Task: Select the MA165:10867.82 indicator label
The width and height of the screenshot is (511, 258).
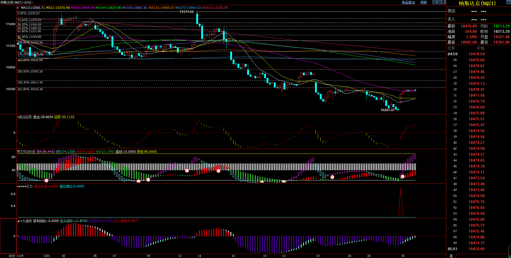Action: (135, 8)
